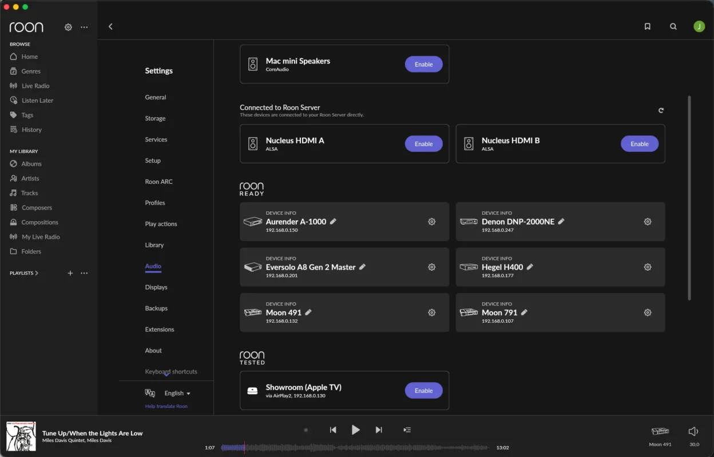
Task: Open Displays settings tab
Action: [x=156, y=287]
